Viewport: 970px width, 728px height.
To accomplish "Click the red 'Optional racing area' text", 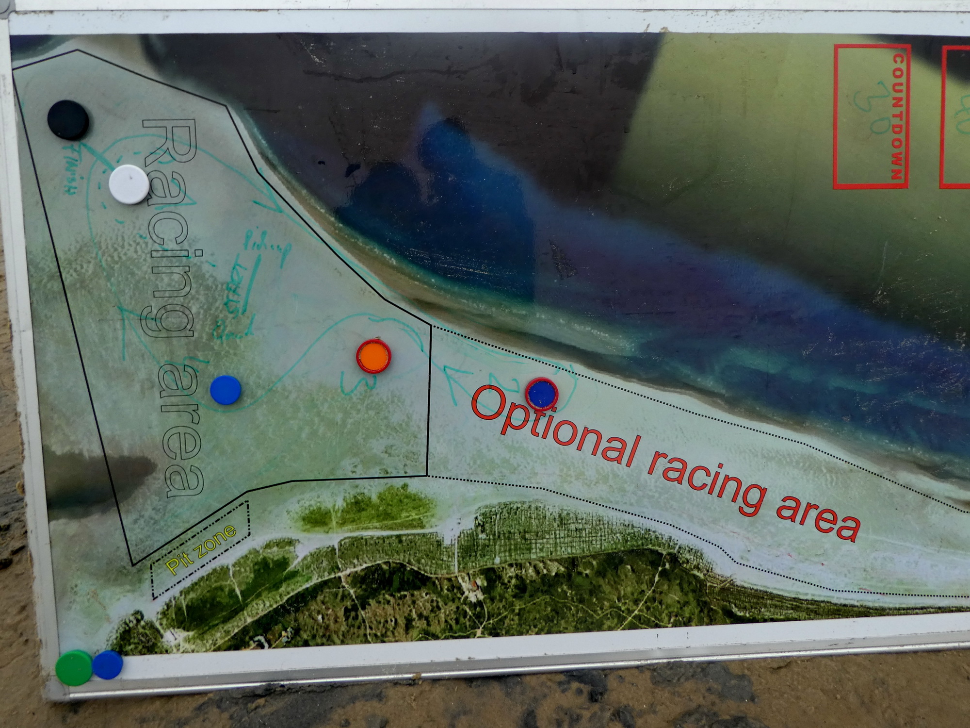I will pos(664,463).
